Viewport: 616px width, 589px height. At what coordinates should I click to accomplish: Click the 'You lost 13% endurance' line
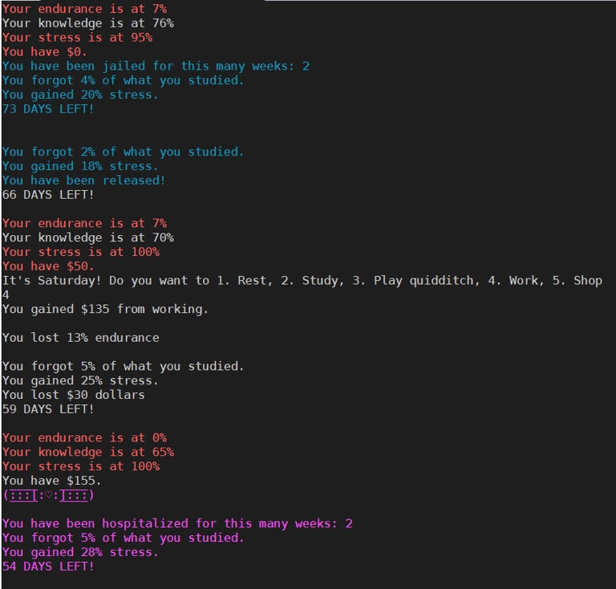pyautogui.click(x=81, y=338)
